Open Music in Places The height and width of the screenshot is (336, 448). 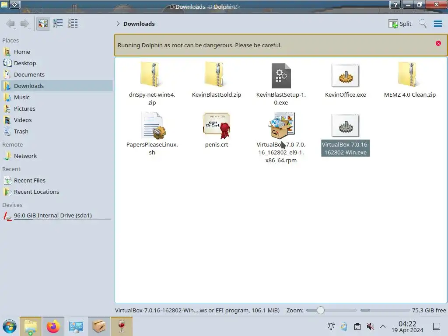click(x=56, y=98)
